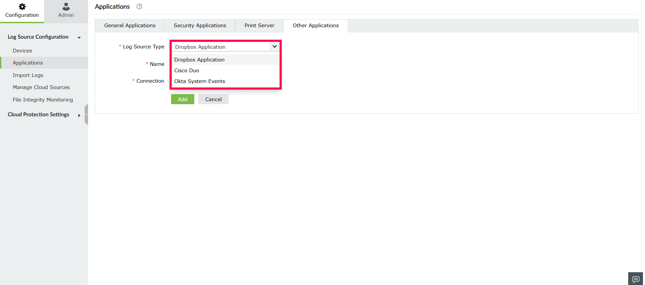Choose Dropbox Application from the list

tap(226, 59)
